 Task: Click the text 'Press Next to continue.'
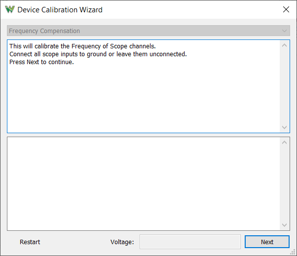click(41, 62)
